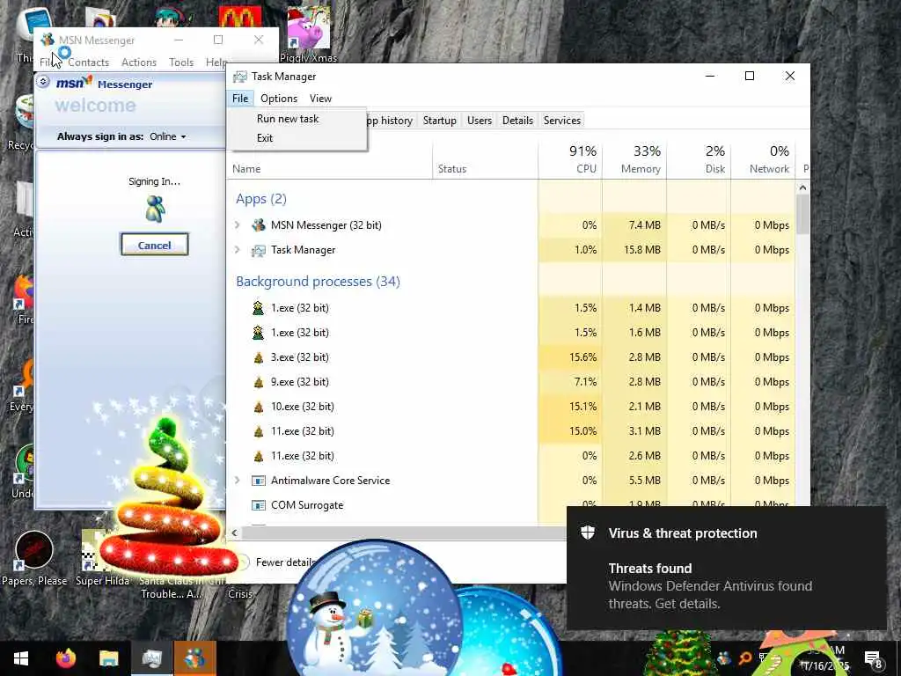The image size is (901, 676).
Task: Click the Task Manager taskbar button
Action: [151, 658]
